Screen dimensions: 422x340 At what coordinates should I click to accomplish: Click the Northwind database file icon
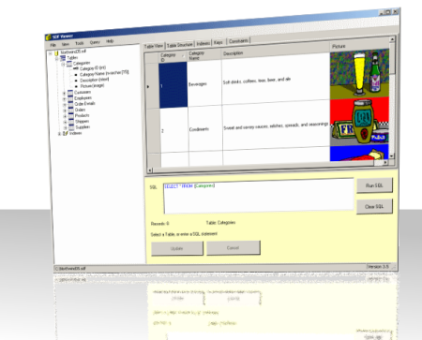click(56, 52)
